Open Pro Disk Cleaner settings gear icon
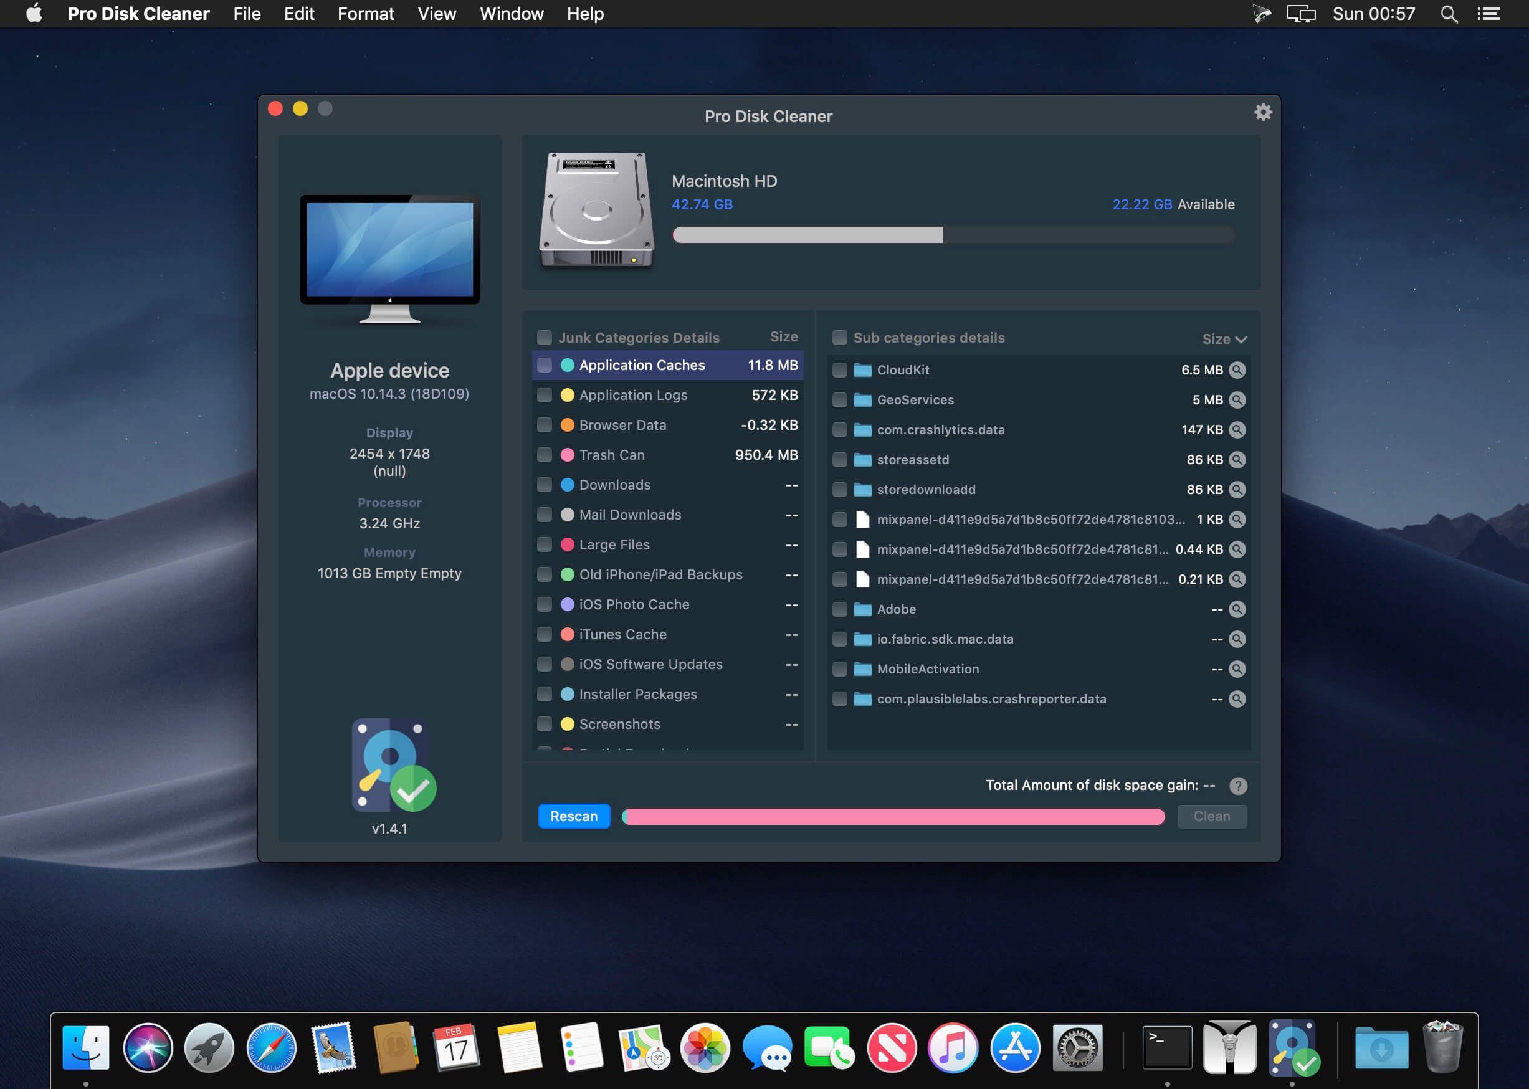Screen dimensions: 1529x1089 coord(1264,112)
